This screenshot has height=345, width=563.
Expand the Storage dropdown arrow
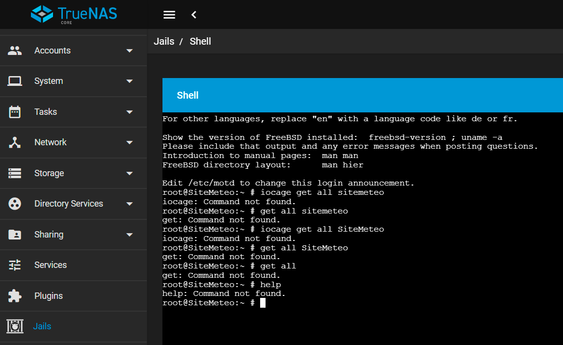(x=130, y=173)
